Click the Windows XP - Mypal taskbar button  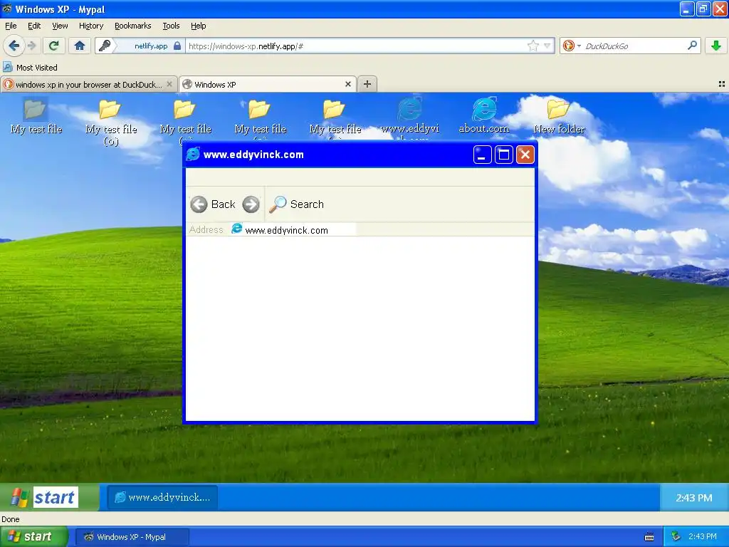pyautogui.click(x=132, y=537)
